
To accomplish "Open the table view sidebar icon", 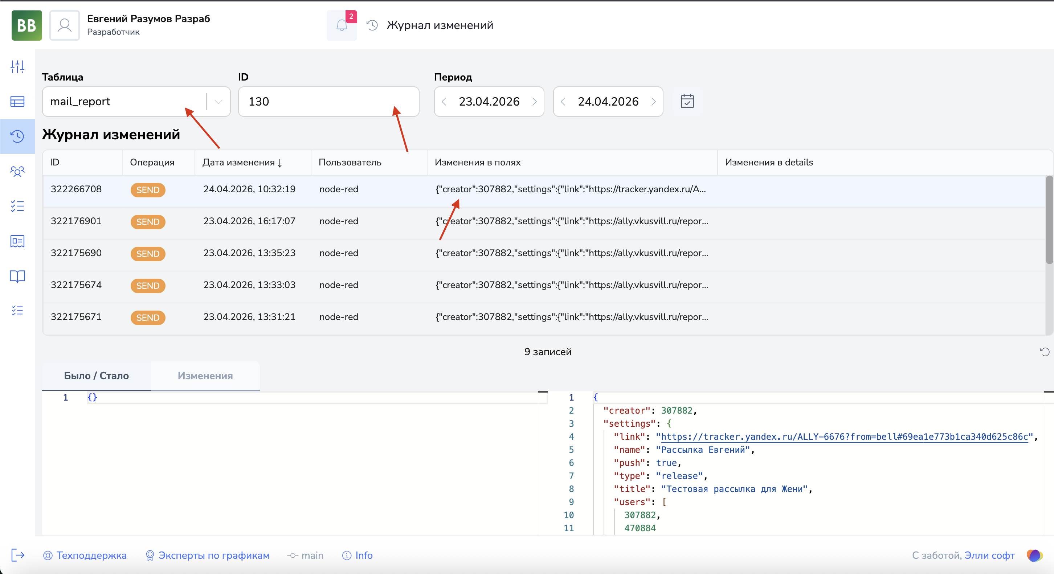I will coord(17,102).
